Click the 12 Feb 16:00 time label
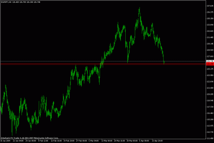This screenshot has height=143, width=214. tap(56, 141)
